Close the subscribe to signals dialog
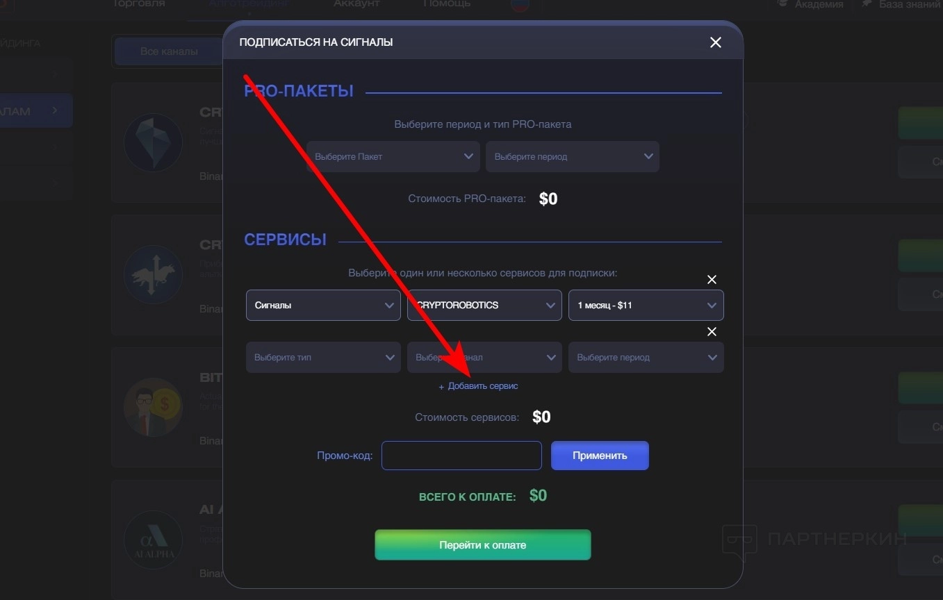The image size is (943, 600). point(716,42)
